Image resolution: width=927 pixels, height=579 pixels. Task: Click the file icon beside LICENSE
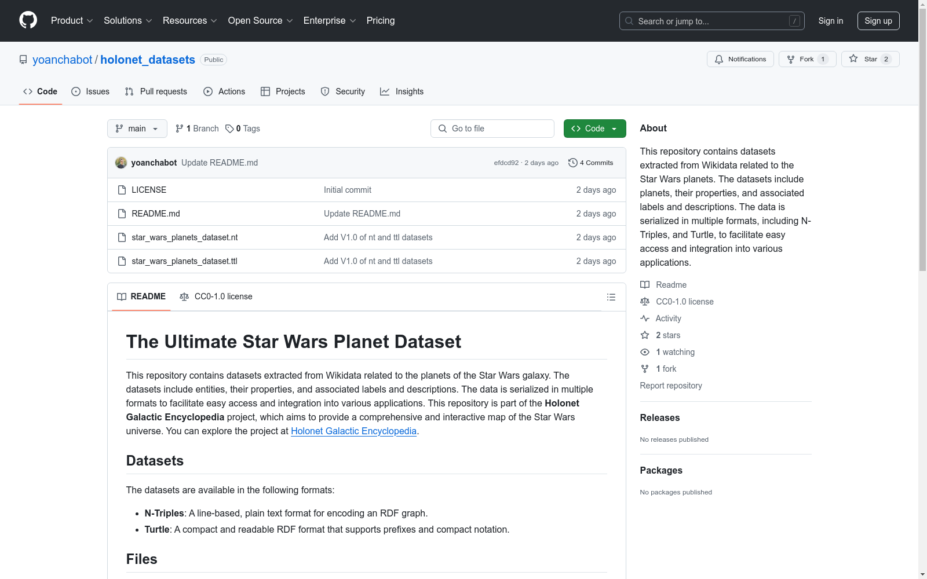click(122, 190)
